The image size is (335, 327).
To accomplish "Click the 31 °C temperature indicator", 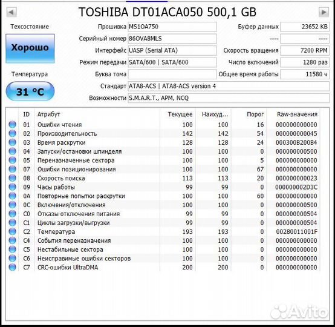I will (x=30, y=91).
